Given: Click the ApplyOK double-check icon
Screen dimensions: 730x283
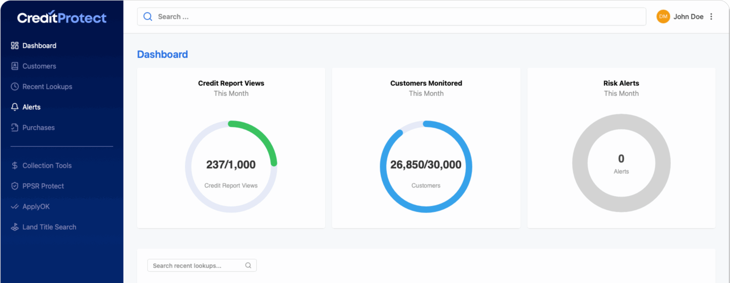Looking at the screenshot, I should 15,207.
